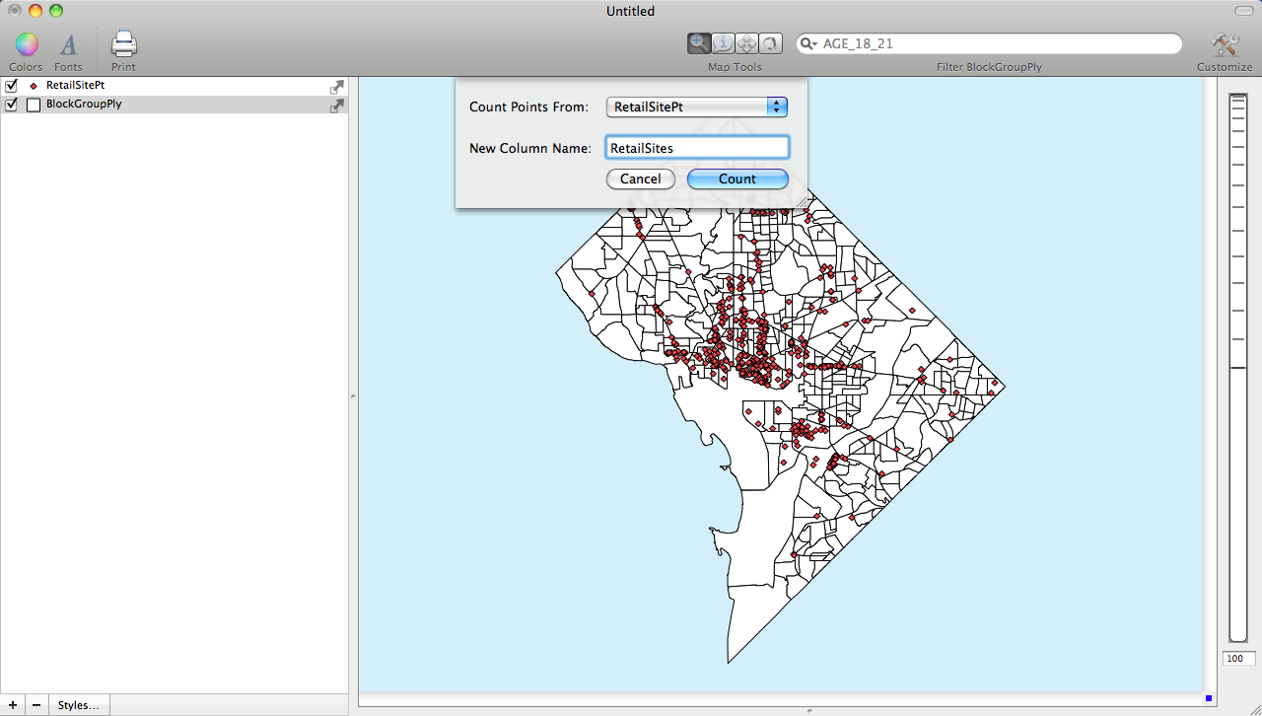
Task: Open the Fonts panel
Action: (x=68, y=44)
